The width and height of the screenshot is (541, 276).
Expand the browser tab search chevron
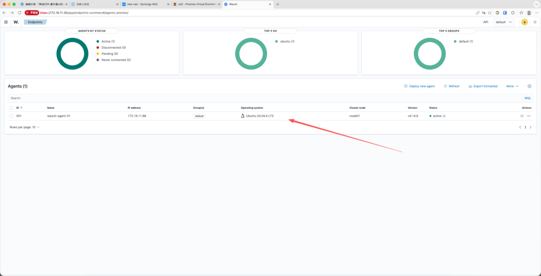click(x=536, y=4)
